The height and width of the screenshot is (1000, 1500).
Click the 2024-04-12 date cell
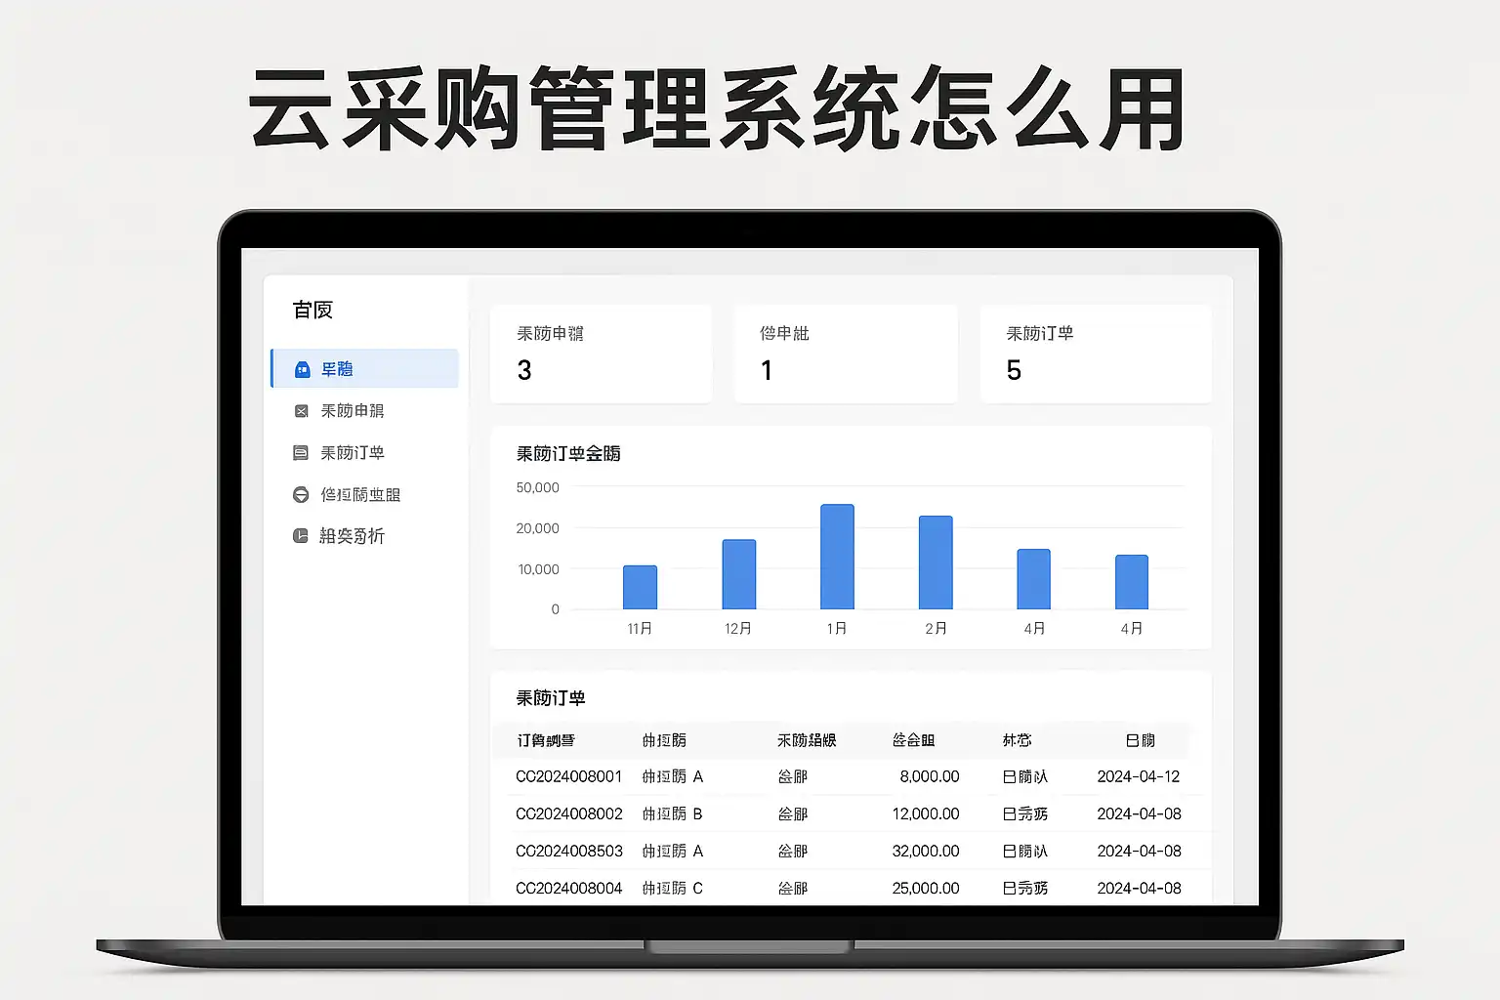(x=1138, y=776)
